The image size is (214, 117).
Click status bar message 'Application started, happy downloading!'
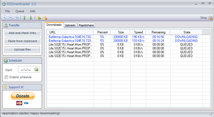point(31,113)
